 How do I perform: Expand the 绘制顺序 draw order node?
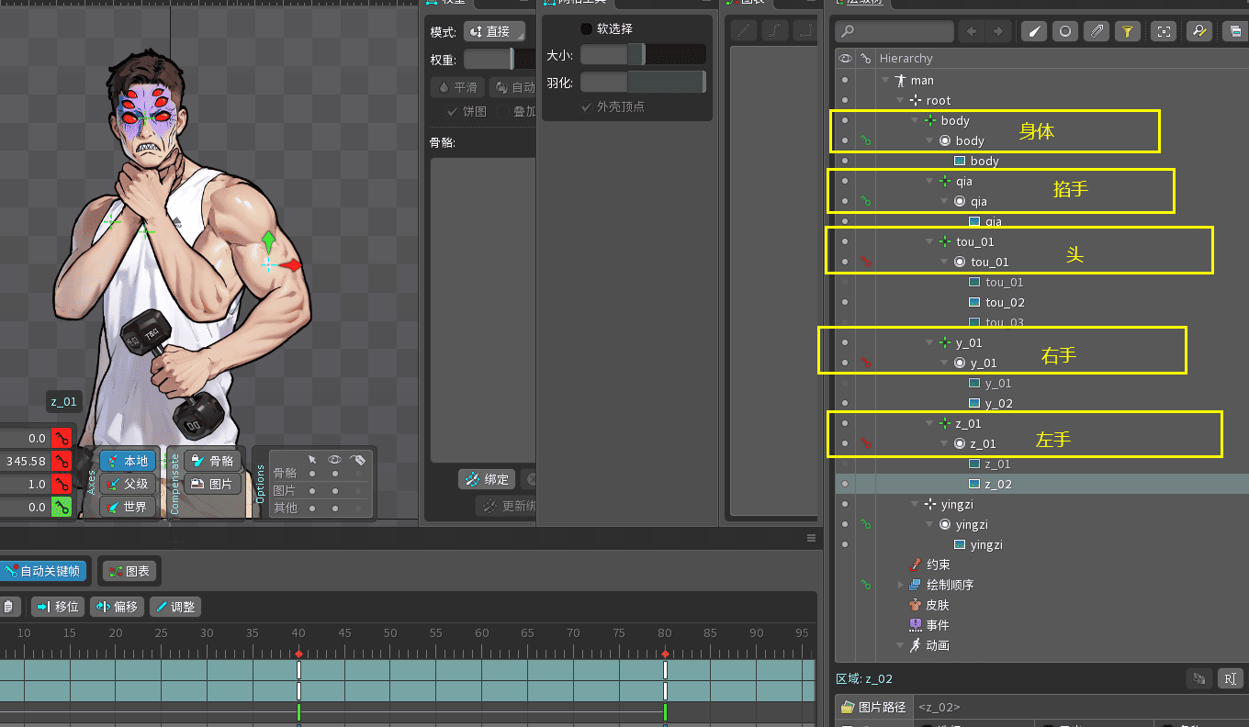(901, 585)
